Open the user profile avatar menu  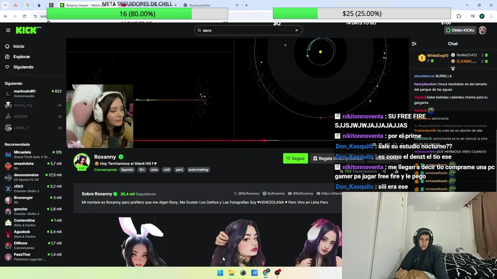coord(483,30)
